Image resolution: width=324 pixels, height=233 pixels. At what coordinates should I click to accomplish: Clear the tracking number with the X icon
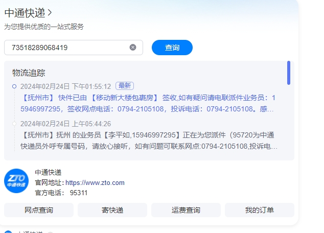133,48
